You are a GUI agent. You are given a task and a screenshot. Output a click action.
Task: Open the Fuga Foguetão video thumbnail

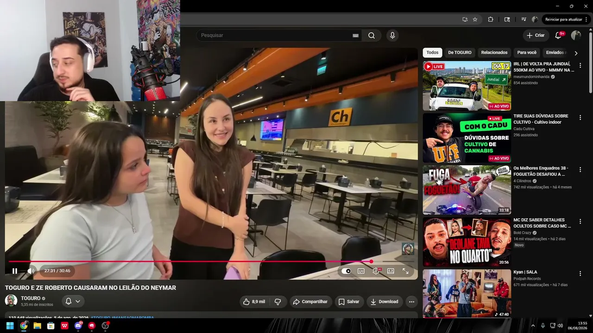click(x=467, y=190)
